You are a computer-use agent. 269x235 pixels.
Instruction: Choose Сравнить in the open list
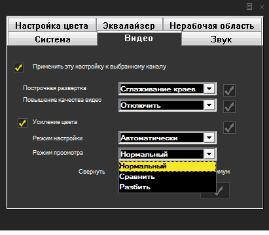168,176
